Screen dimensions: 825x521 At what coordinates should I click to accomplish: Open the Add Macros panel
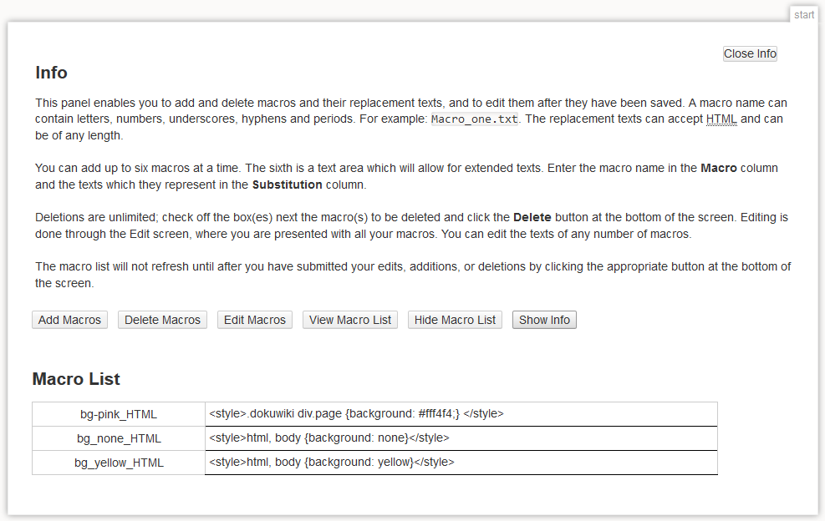(70, 320)
